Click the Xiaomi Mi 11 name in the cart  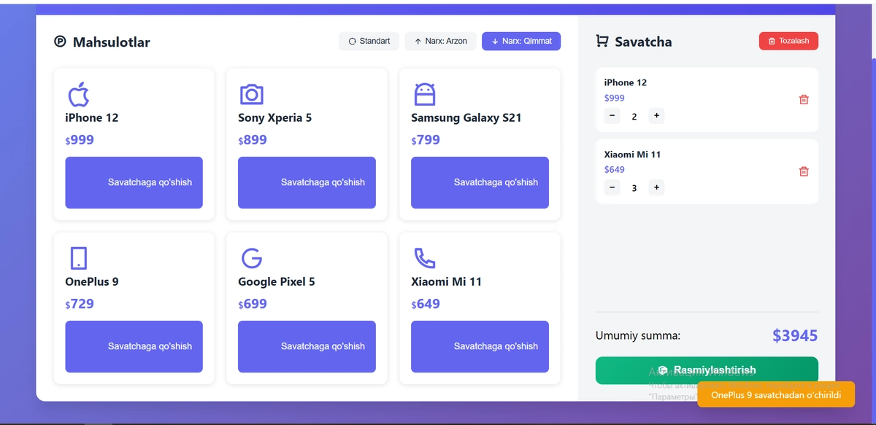632,155
